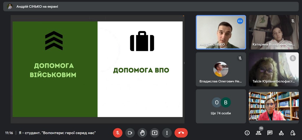Open the more options three-dot menu
Viewport: 302px width, 140px height.
pos(167,133)
